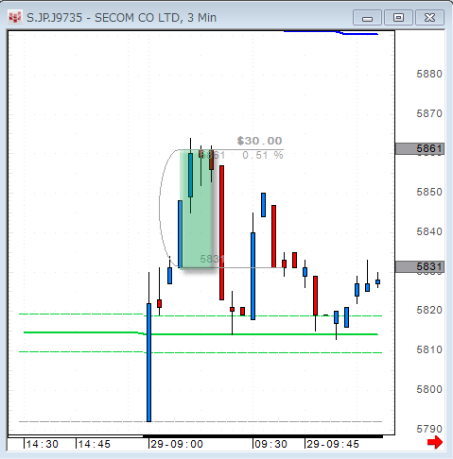Click the 5790 price axis label
Screen dimensions: 453x459
[x=429, y=429]
